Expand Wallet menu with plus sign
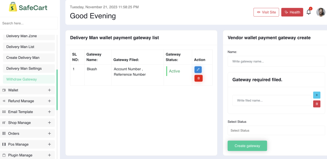This screenshot has width=327, height=159. [49, 90]
